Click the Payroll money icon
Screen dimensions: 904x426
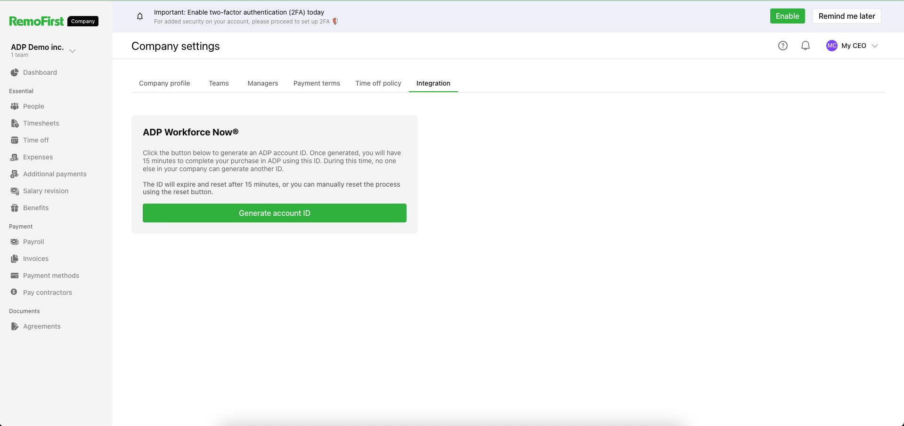15,242
